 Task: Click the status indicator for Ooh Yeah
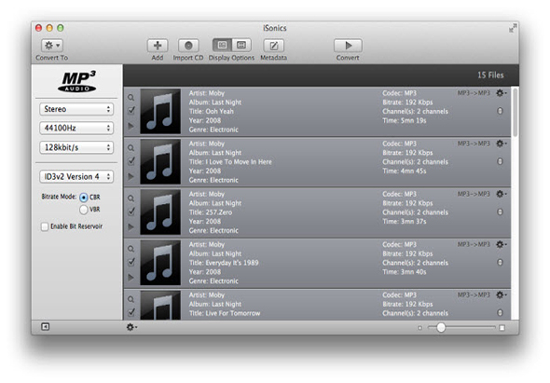(500, 111)
